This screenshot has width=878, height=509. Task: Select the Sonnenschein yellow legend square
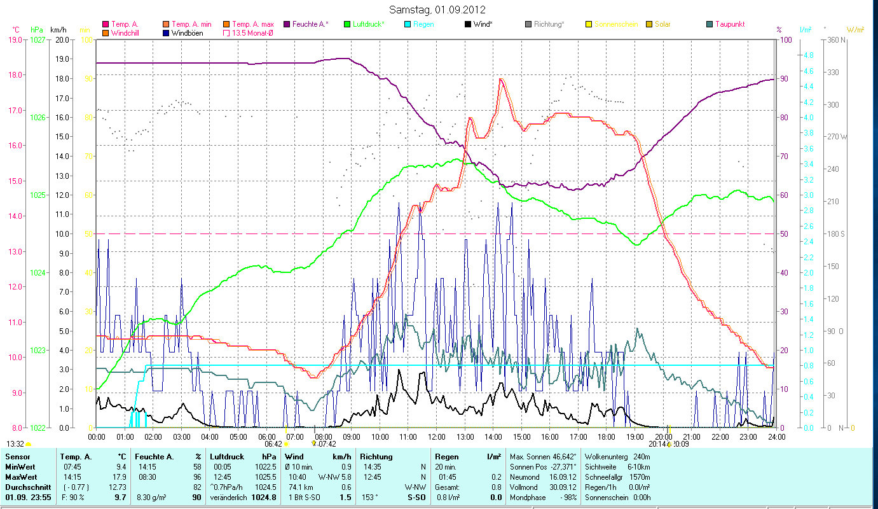[589, 24]
